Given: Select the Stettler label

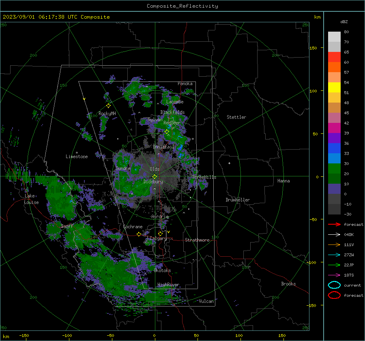Looking at the screenshot, I should point(236,117).
